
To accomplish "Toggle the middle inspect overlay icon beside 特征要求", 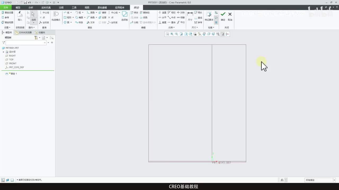I will [x=216, y=17].
